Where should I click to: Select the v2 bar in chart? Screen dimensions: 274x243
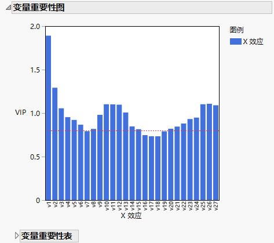tap(55, 144)
